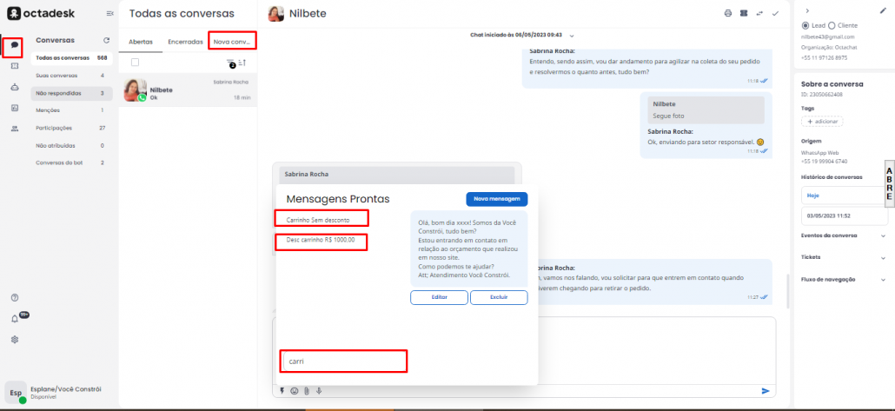Click the Nova mensagem button
This screenshot has height=411, width=895.
click(496, 199)
